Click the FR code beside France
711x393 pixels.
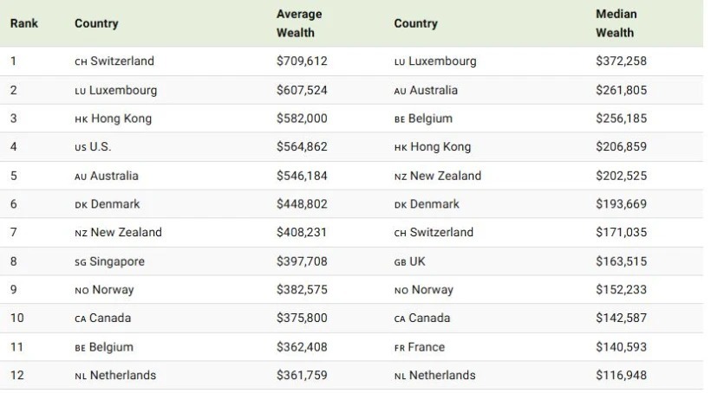[x=399, y=348]
